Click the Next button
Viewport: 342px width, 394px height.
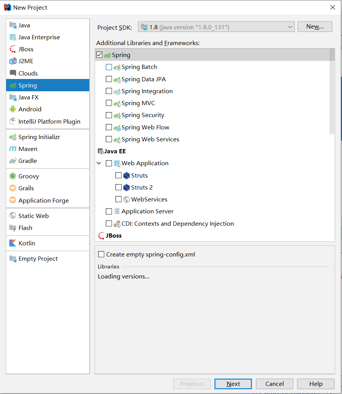point(233,384)
